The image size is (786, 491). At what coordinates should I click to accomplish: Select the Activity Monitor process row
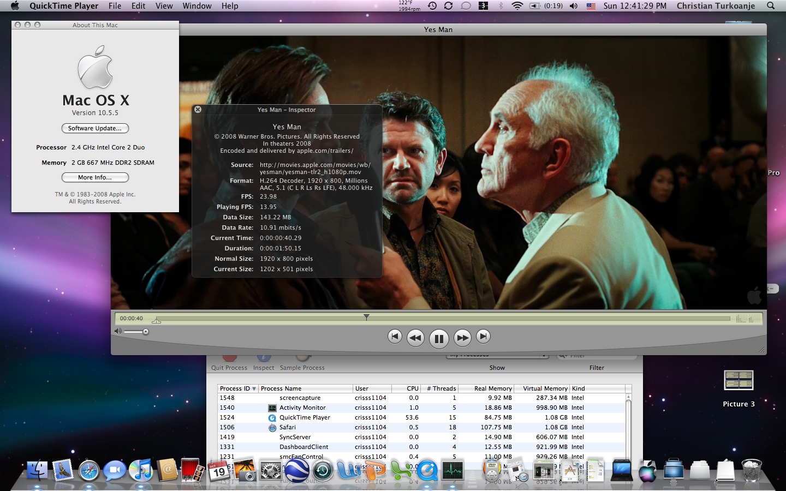tap(421, 408)
